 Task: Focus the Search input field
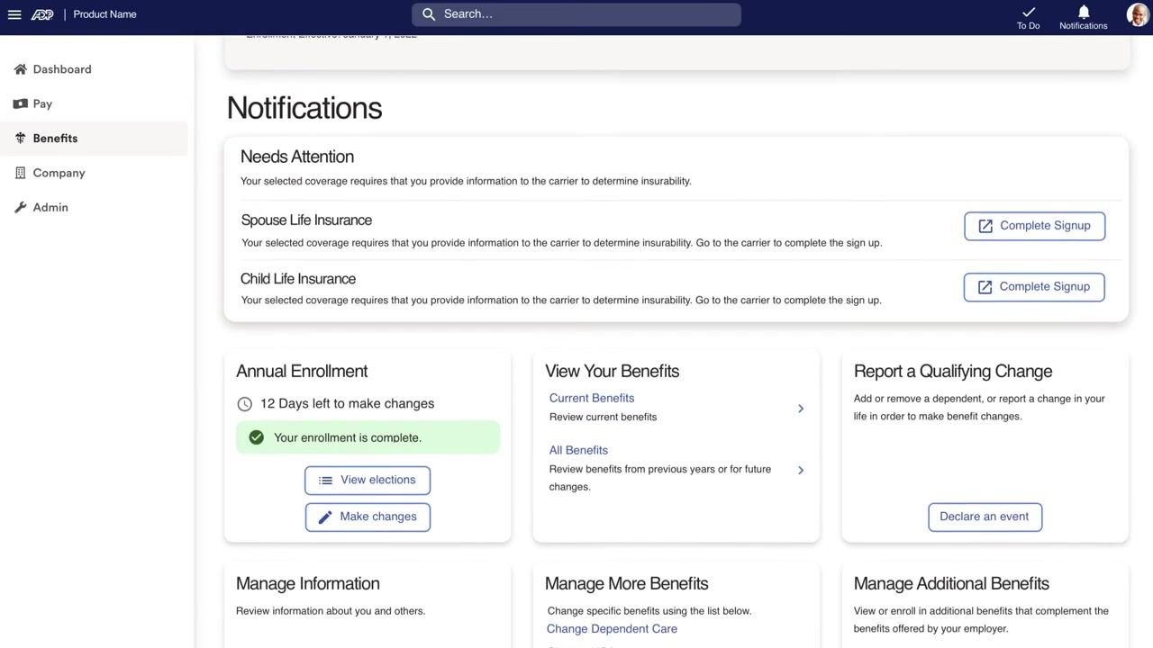[576, 14]
